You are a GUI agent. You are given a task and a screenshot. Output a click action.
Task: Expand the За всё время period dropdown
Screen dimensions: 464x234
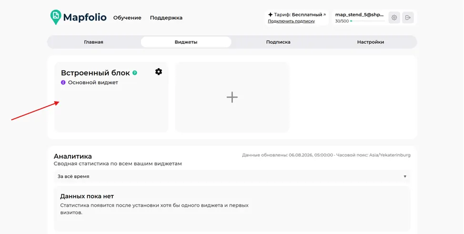pyautogui.click(x=232, y=176)
